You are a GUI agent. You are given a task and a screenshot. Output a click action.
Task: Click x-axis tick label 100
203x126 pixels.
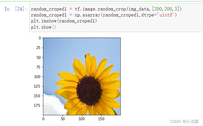(x=82, y=119)
